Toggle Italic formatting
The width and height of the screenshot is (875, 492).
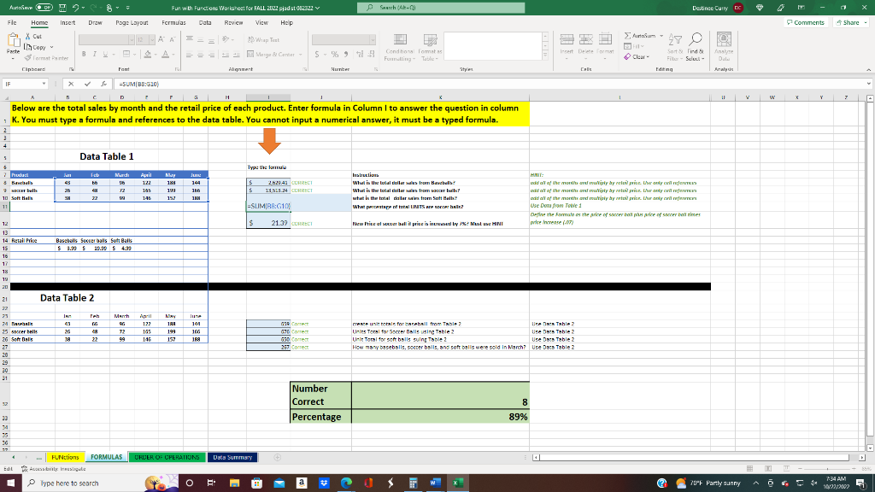(94, 54)
